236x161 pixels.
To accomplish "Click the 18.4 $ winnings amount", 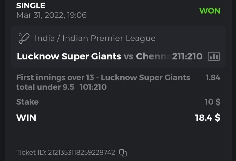I will [208, 117].
